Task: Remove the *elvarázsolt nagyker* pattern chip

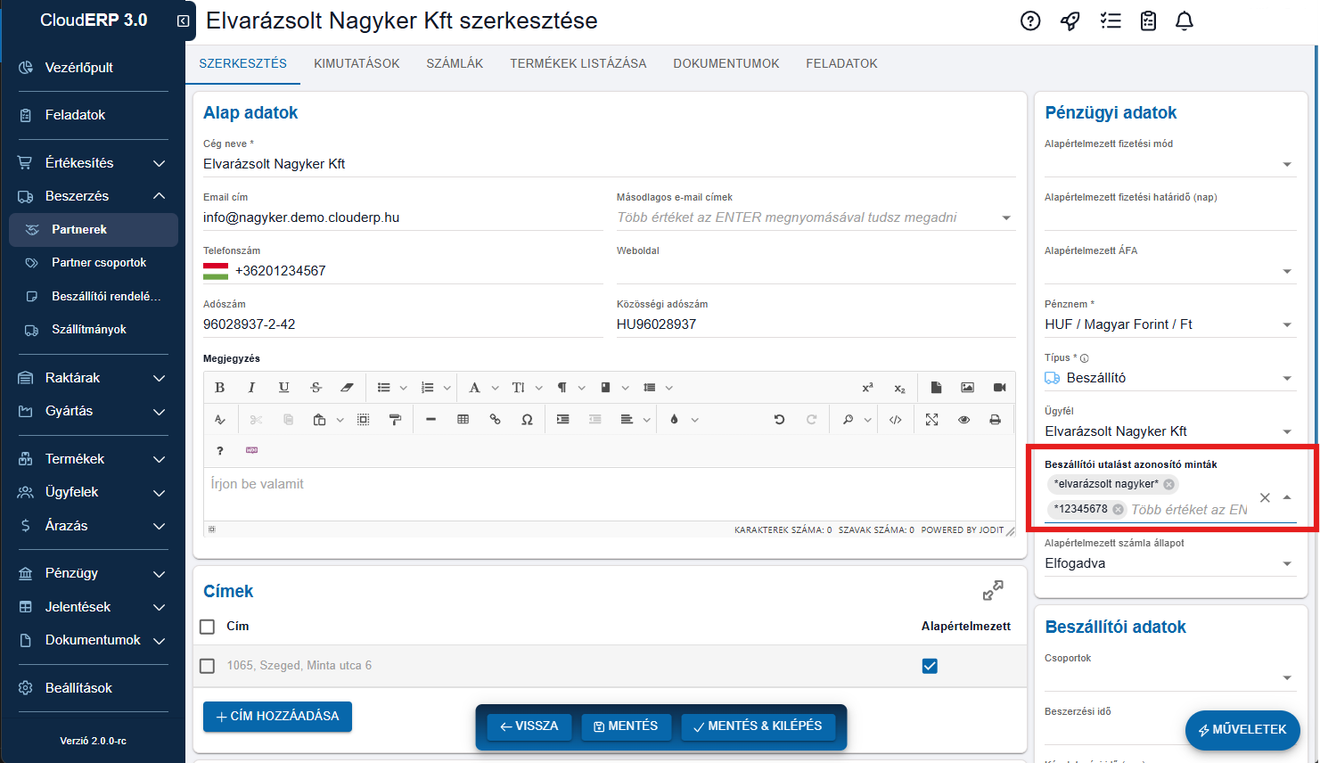Action: [1168, 484]
